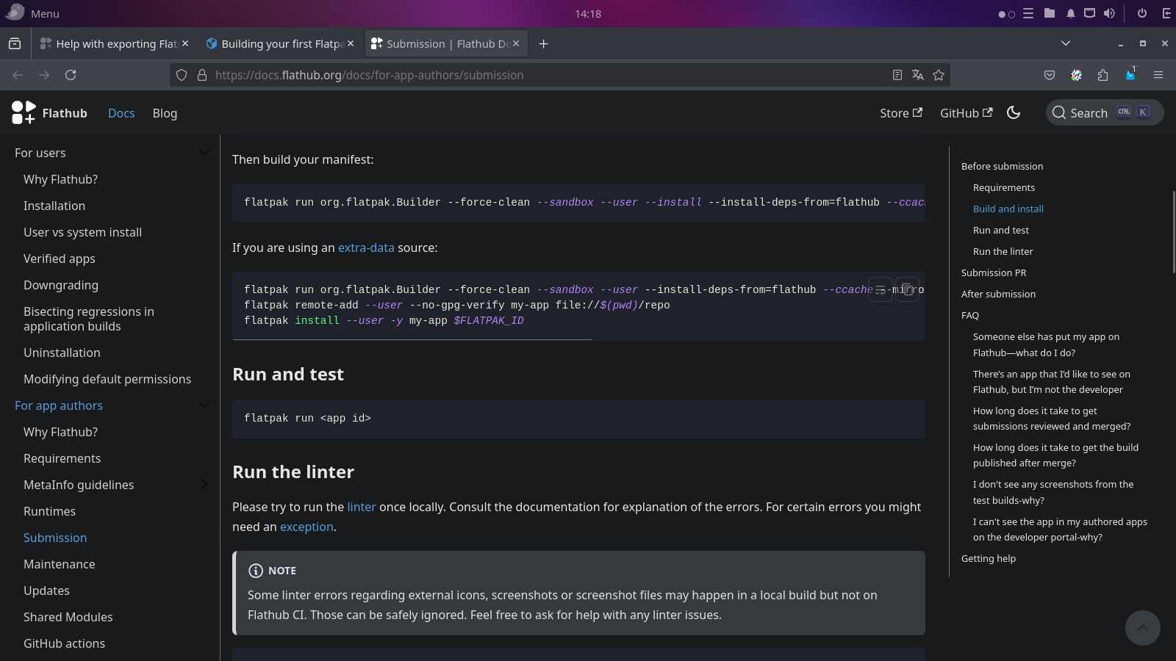Screen dimensions: 1176x661
Task: Open Firefox hamburger application menu
Action: tap(1158, 75)
